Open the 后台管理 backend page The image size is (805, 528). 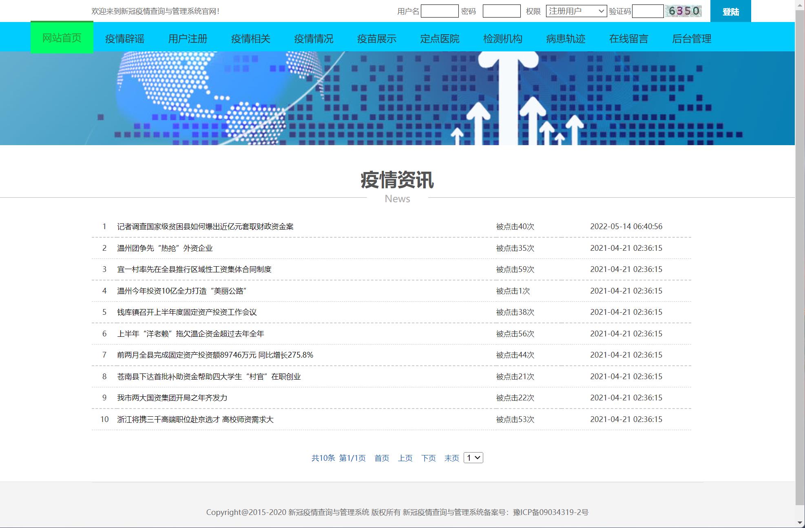coord(692,39)
